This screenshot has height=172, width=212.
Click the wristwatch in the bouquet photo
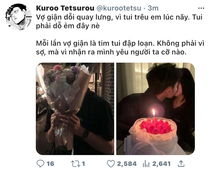point(86,134)
